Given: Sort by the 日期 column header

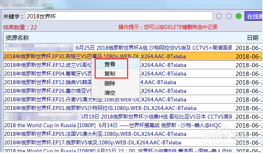Looking at the screenshot, I should tap(252, 38).
